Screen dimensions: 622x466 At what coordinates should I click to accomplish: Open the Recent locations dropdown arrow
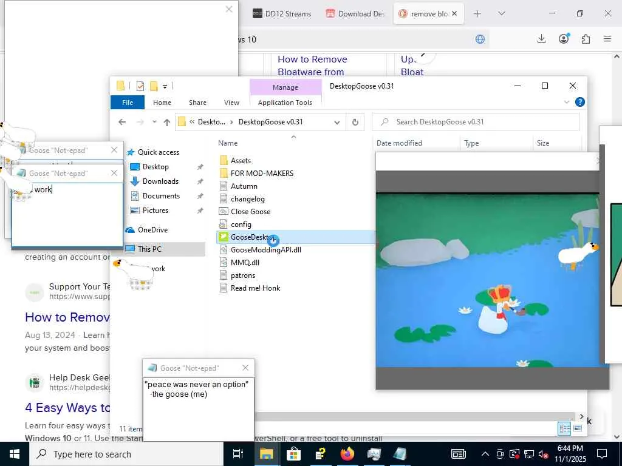[x=154, y=122]
